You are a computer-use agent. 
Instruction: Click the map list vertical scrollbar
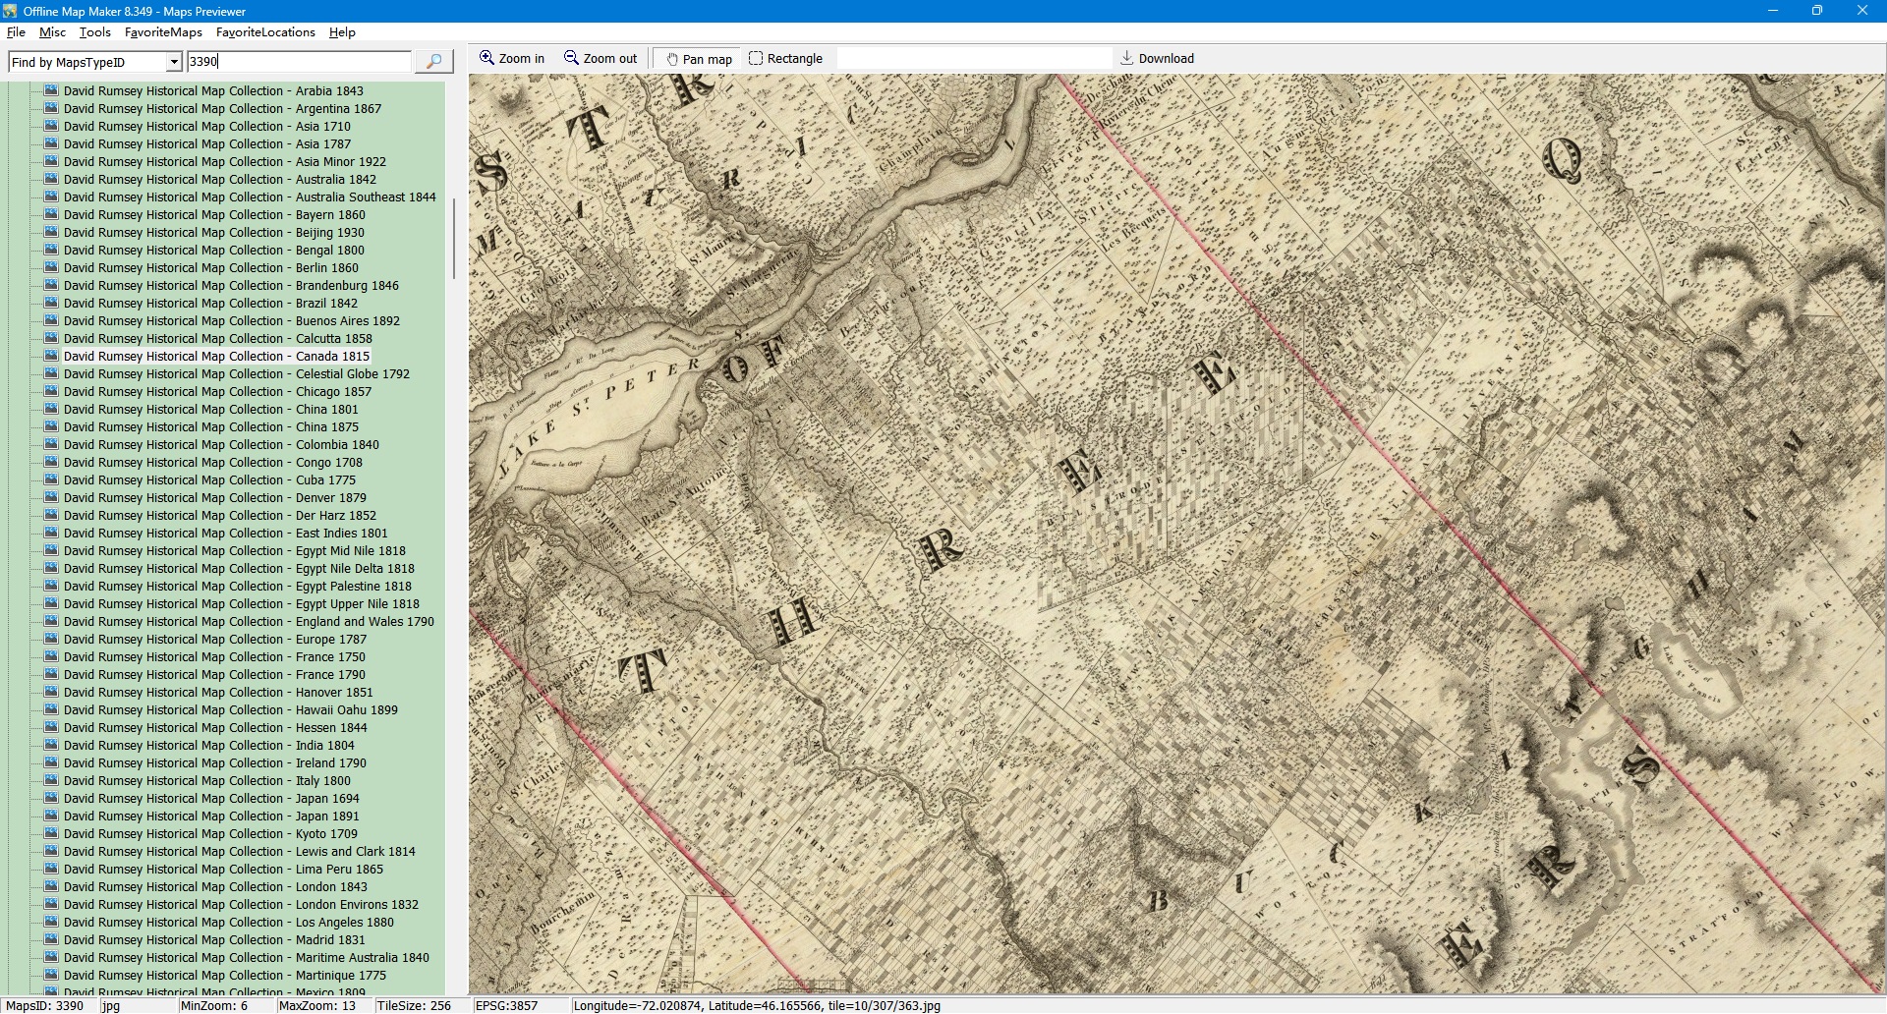point(453,239)
